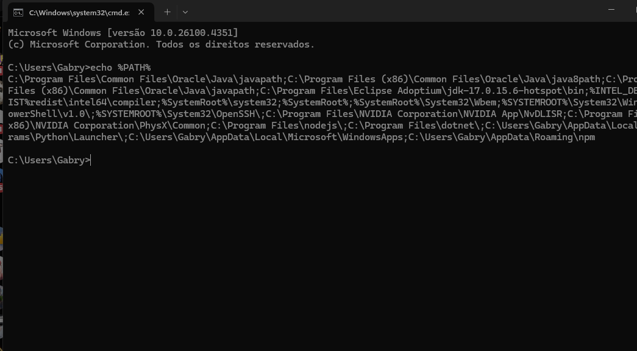Screen dimensions: 637x351
Task: Click the Microsoft Windows version text line
Action: (x=123, y=33)
